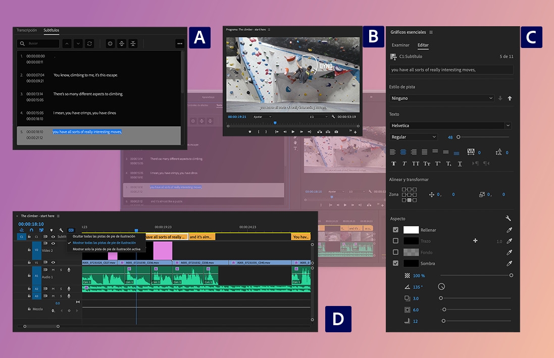Viewport: 554px width, 358px height.
Task: Click Rellenar white color swatch
Action: click(411, 230)
